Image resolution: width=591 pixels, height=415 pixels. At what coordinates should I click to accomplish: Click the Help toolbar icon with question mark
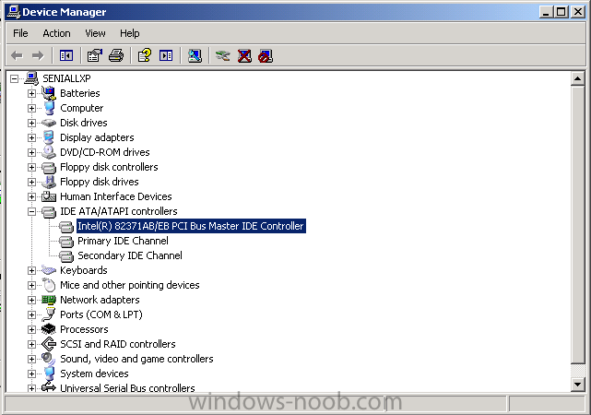[x=145, y=56]
